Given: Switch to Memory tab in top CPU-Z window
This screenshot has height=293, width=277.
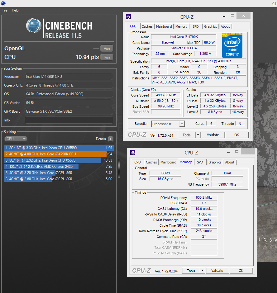Looking at the screenshot, I should [x=181, y=26].
